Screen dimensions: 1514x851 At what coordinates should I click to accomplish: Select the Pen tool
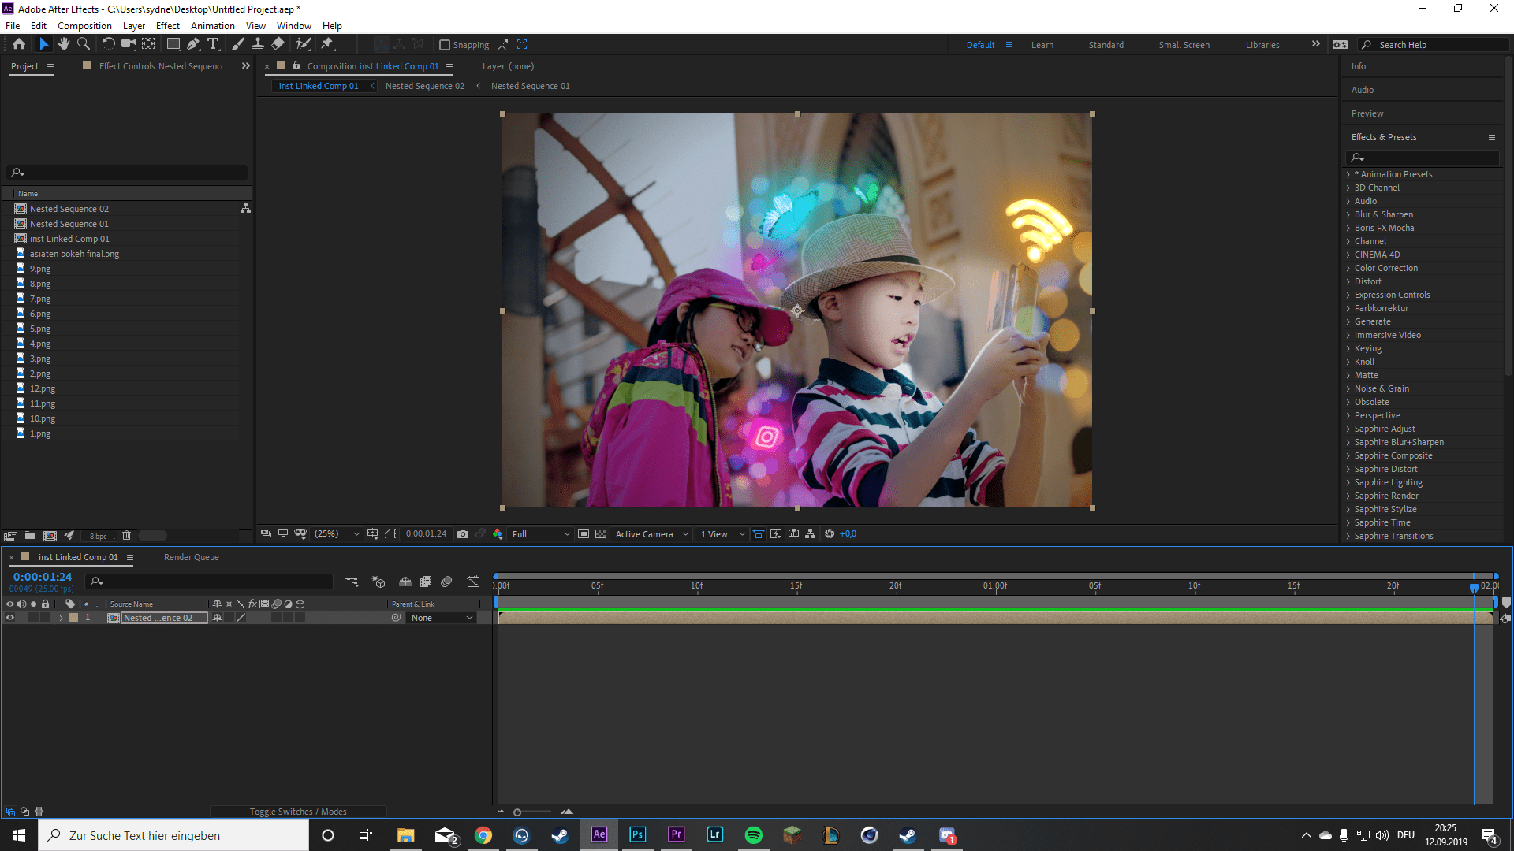(x=193, y=44)
